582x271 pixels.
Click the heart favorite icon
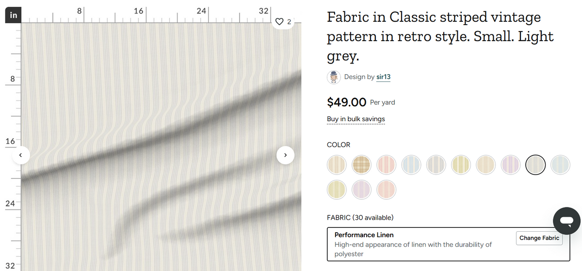(x=279, y=22)
